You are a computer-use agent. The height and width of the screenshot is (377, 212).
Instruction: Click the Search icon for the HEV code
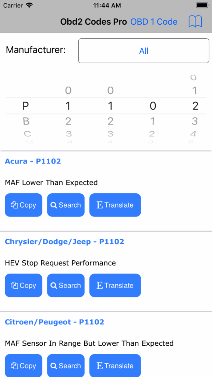[x=54, y=285]
